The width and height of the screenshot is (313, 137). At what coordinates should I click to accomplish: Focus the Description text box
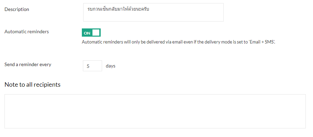[x=153, y=12]
